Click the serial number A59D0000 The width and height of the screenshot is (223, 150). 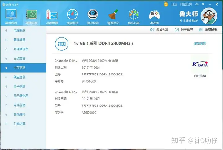pyautogui.click(x=89, y=113)
